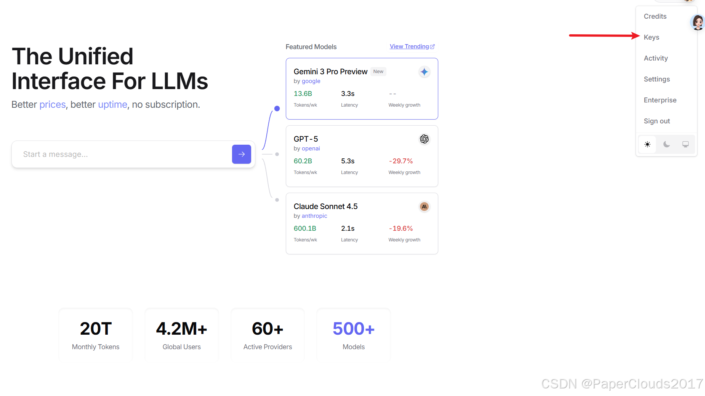Click the Anthropic logo on the Claude card
The height and width of the screenshot is (396, 705).
click(x=424, y=207)
